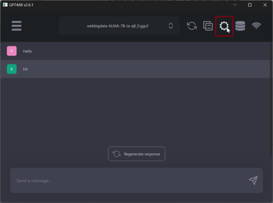Click the pink P user avatar
The width and height of the screenshot is (273, 203).
(x=12, y=51)
